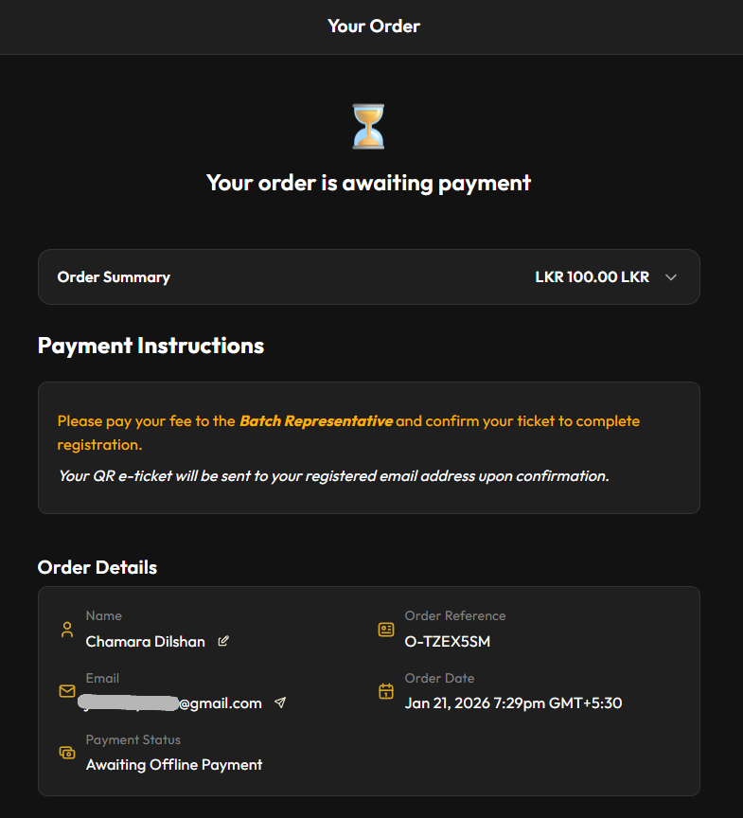The image size is (743, 818).
Task: Click the Awaiting Offline Payment status text
Action: 174,765
